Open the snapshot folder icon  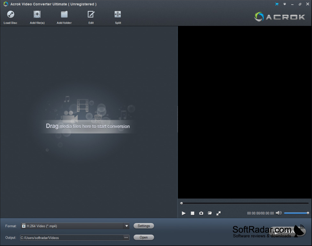[x=210, y=213]
